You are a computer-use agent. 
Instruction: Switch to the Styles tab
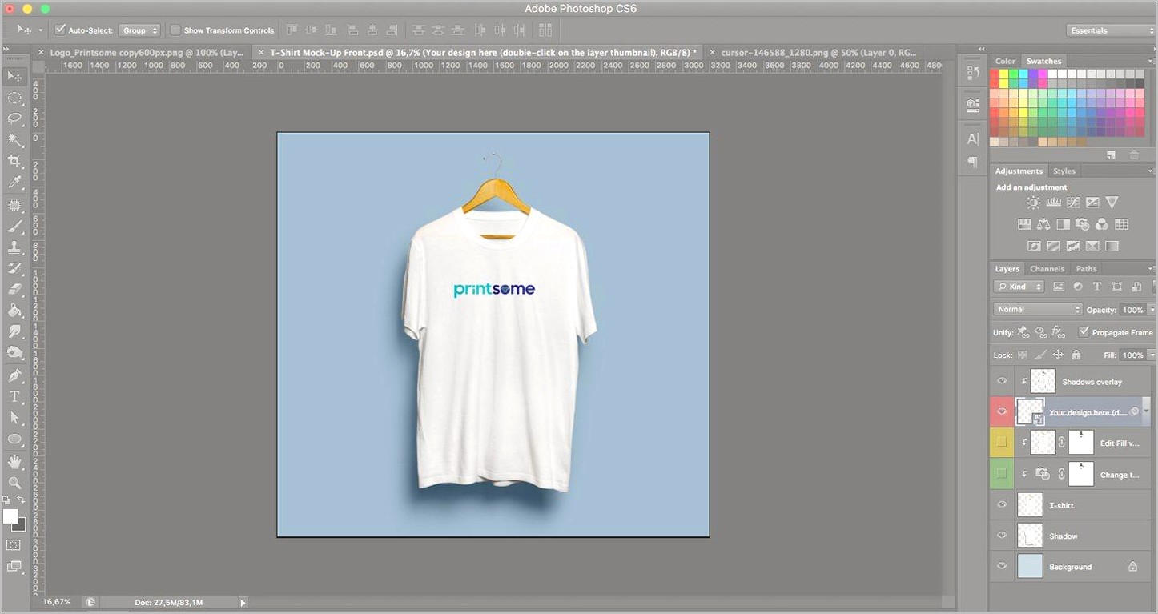point(1064,171)
